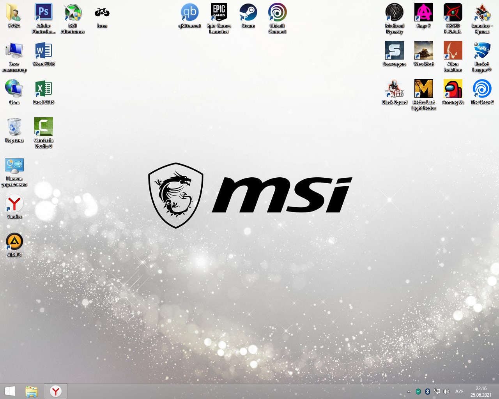Select The Crew 2 shortcut

[x=482, y=93]
